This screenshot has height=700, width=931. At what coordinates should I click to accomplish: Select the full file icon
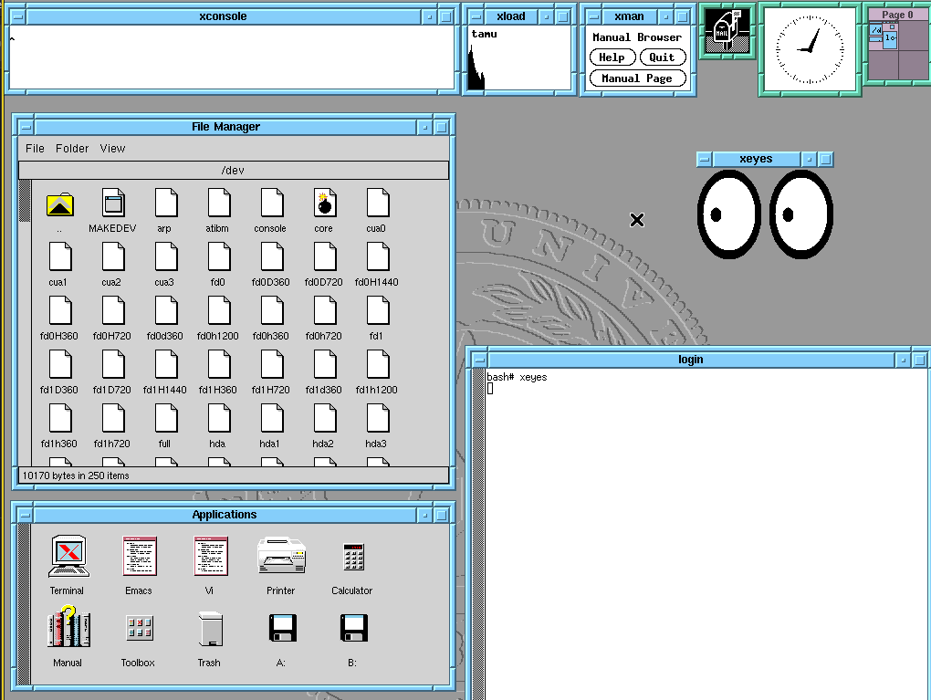click(166, 418)
